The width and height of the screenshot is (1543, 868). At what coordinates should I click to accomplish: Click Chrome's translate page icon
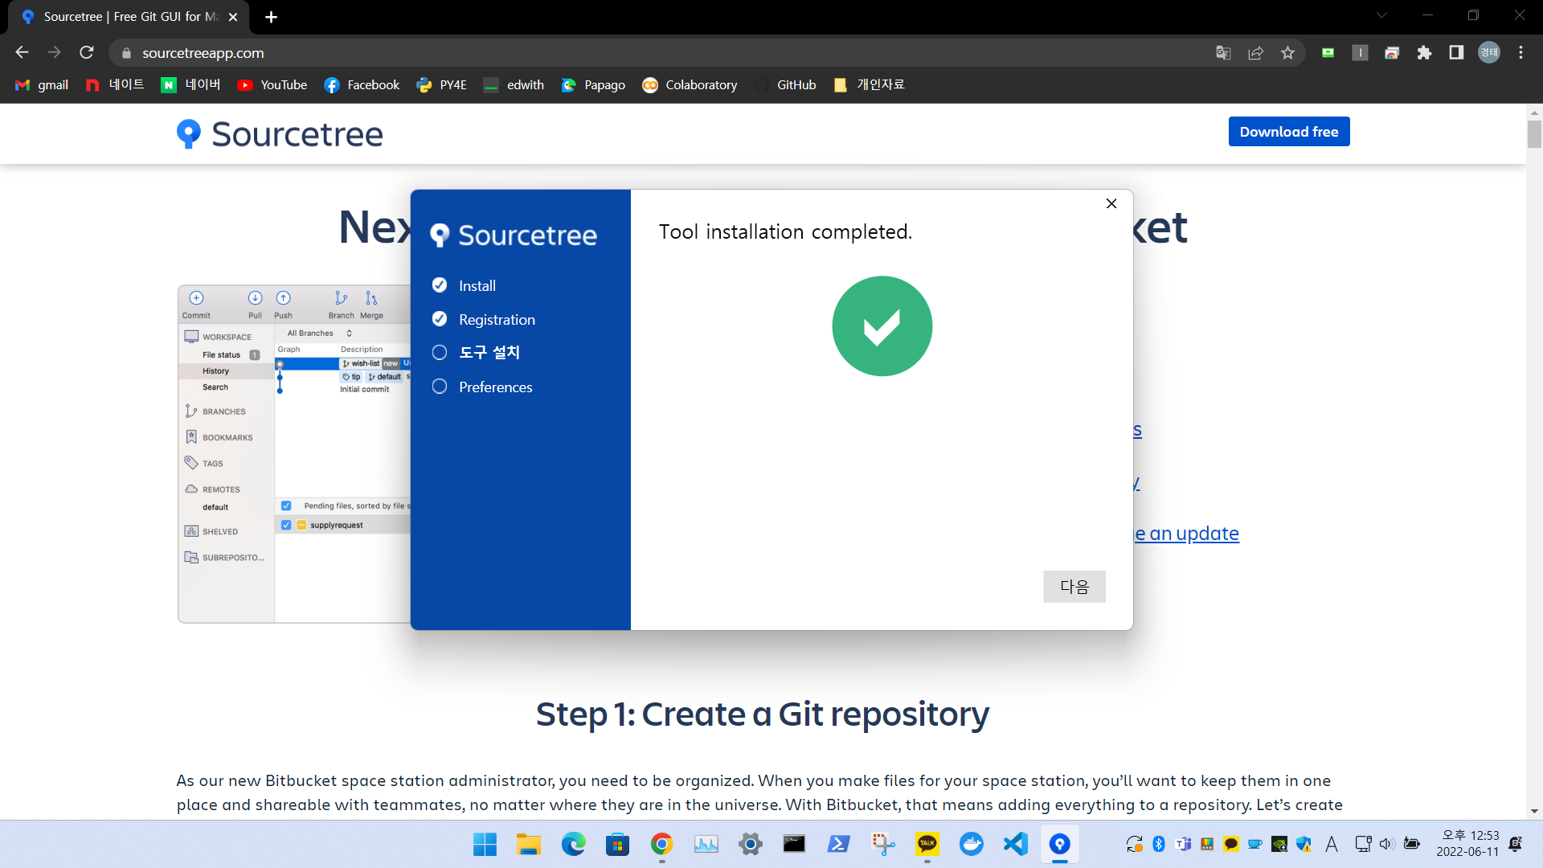pos(1223,53)
